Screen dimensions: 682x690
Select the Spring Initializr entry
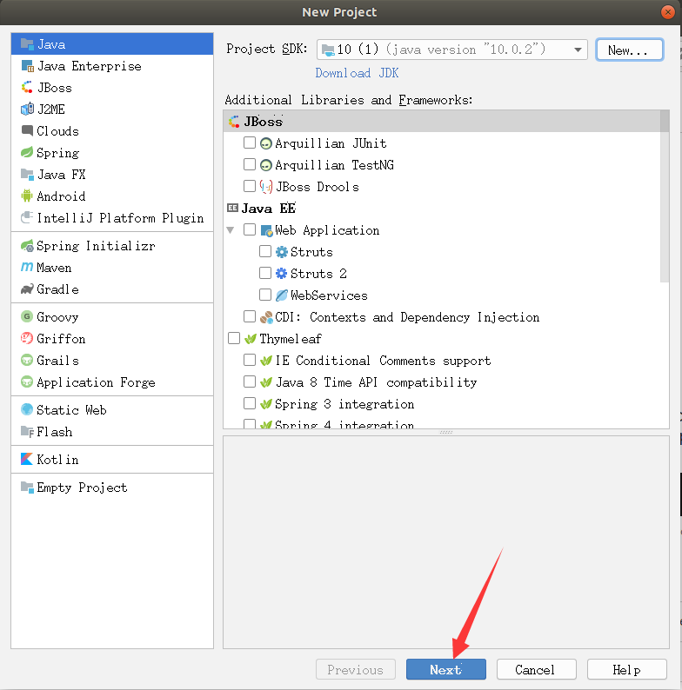(112, 246)
